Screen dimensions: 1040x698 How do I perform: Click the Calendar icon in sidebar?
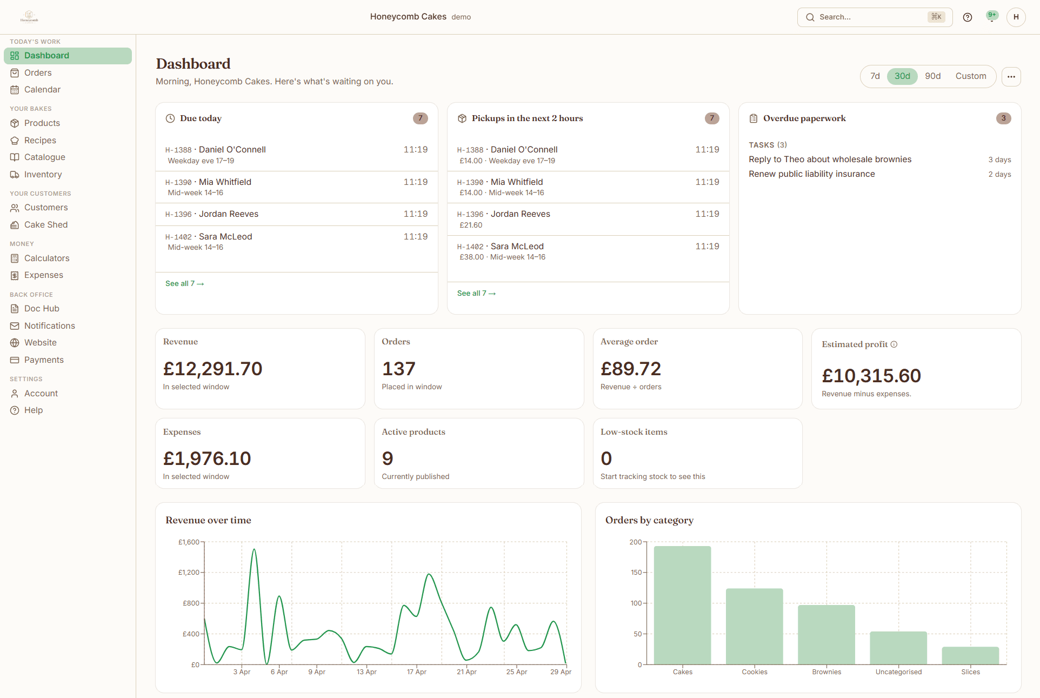click(x=15, y=90)
